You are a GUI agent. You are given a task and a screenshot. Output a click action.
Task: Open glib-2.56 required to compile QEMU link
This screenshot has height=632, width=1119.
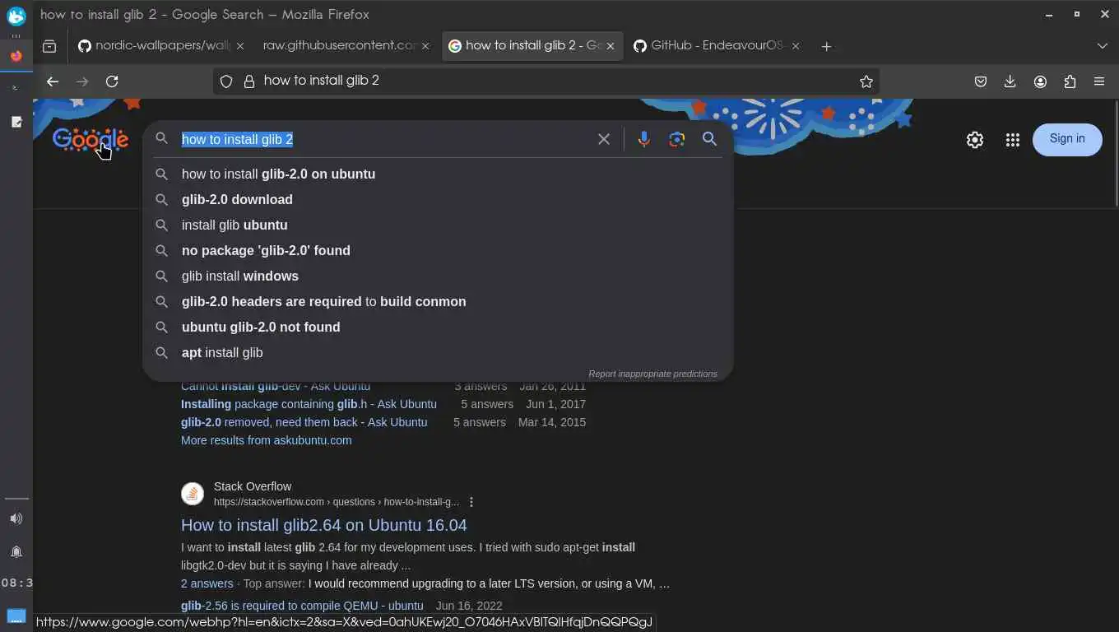(x=302, y=606)
